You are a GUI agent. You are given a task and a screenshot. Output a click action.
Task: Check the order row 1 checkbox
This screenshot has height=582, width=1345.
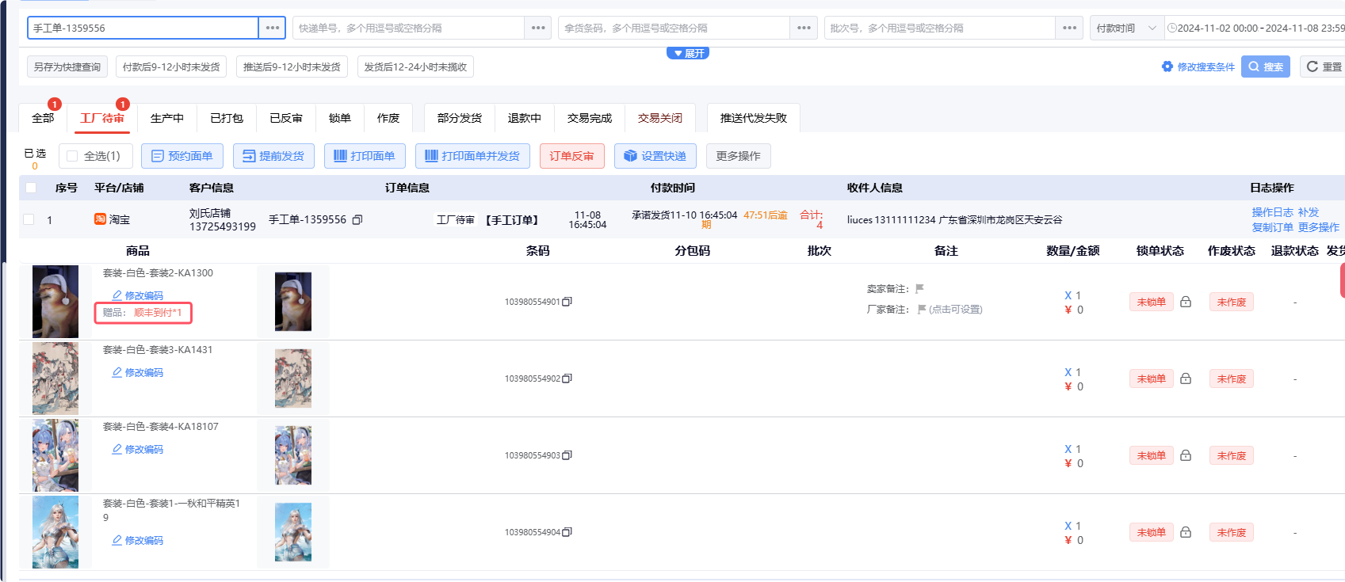[x=29, y=219]
